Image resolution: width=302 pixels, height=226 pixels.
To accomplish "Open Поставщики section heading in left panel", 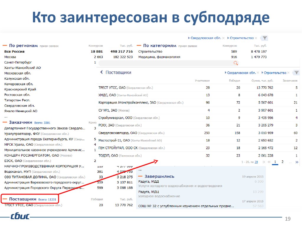I will 23,199.
